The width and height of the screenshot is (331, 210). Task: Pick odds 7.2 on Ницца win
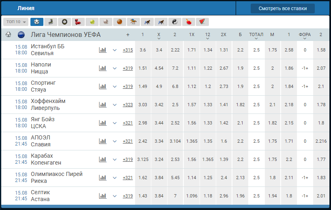point(175,68)
